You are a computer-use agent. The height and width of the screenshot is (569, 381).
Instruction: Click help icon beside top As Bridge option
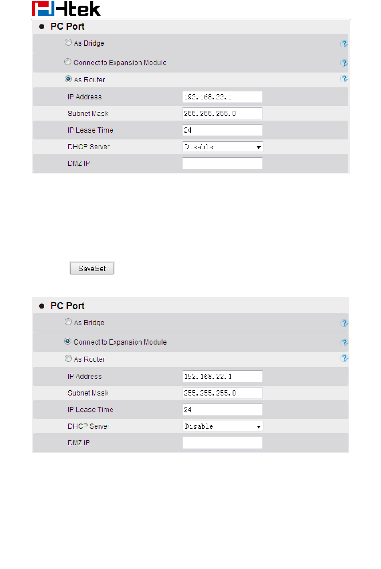(x=344, y=44)
